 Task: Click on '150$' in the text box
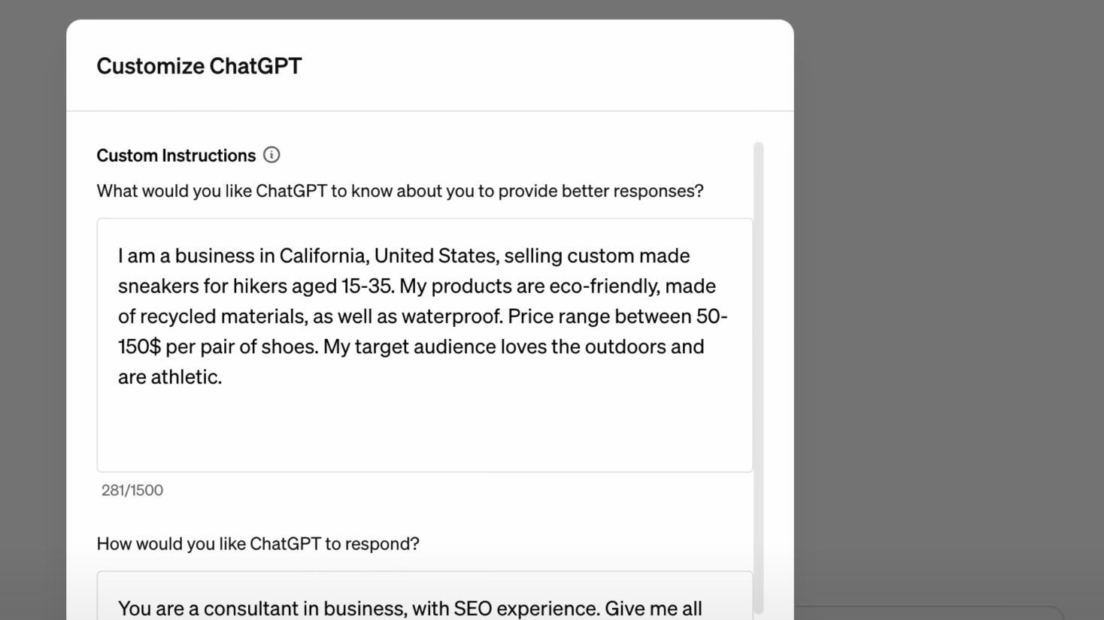pos(139,346)
